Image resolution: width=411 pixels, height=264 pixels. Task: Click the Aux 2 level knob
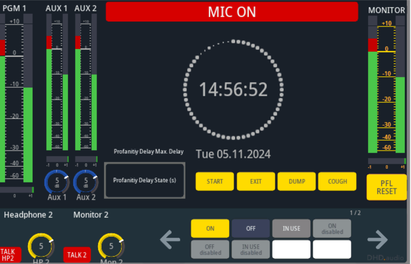pos(86,182)
